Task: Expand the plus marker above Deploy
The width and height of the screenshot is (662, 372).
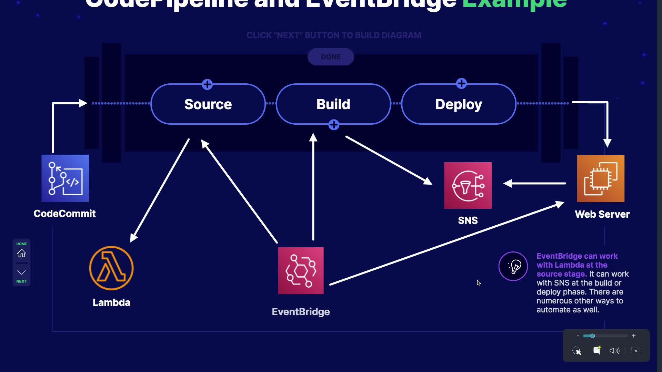Action: pyautogui.click(x=461, y=83)
